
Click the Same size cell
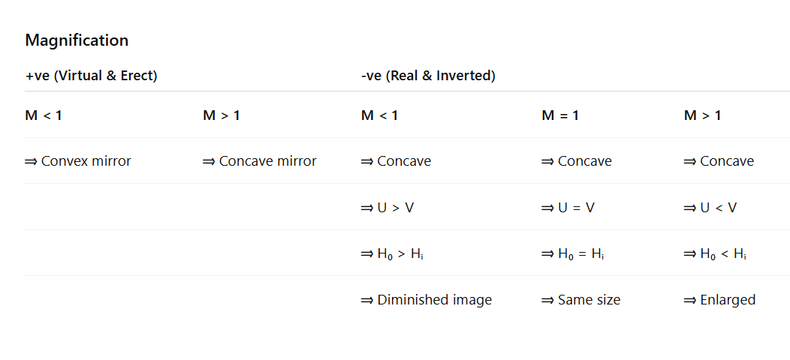[580, 300]
